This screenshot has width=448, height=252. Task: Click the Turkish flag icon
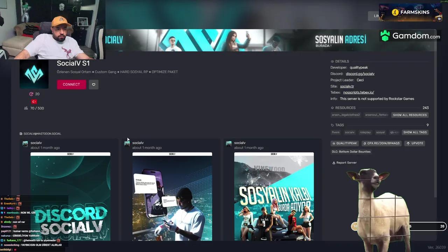(x=34, y=101)
